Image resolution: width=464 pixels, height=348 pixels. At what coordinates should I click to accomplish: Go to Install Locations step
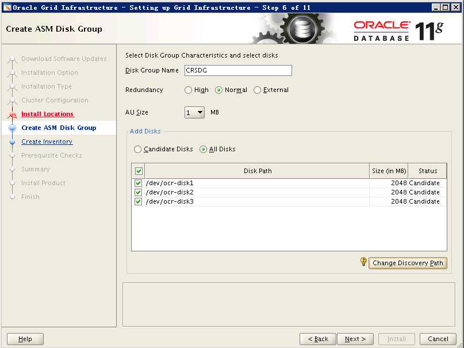point(47,114)
